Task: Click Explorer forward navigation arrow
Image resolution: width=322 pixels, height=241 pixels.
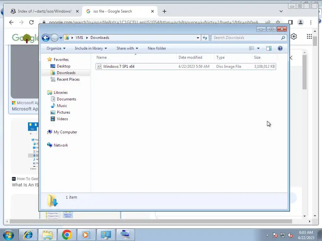Action: pyautogui.click(x=54, y=38)
